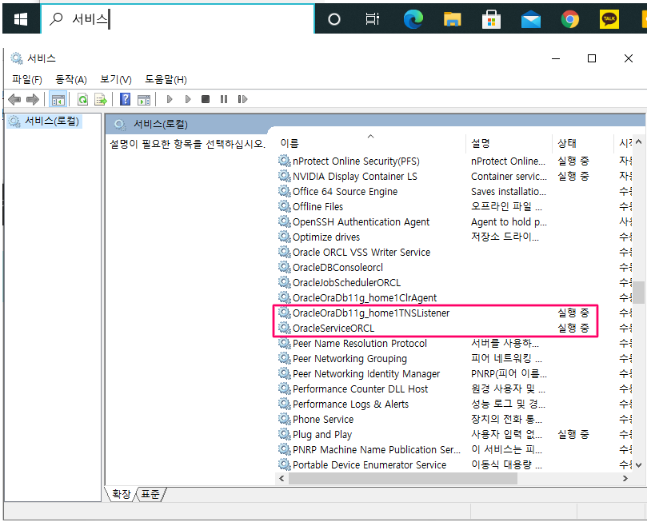647x522 pixels.
Task: Open the Help toolbar icon
Action: tap(125, 99)
